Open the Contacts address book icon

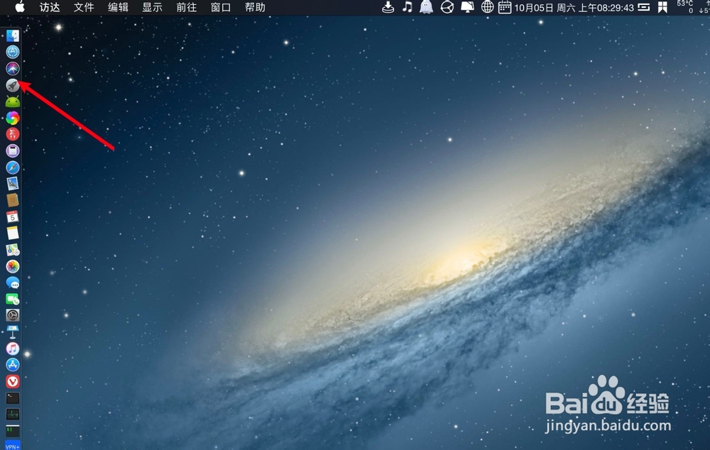point(13,201)
